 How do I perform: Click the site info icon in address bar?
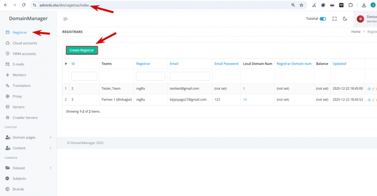tap(35, 5)
